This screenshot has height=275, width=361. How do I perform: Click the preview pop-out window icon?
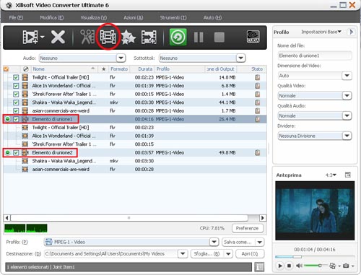348,175
